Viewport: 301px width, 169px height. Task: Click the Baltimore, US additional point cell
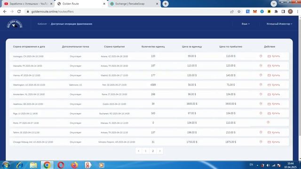click(x=75, y=85)
